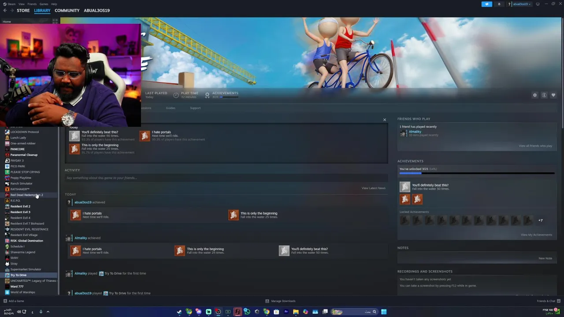Go back with the left arrow

(5, 11)
